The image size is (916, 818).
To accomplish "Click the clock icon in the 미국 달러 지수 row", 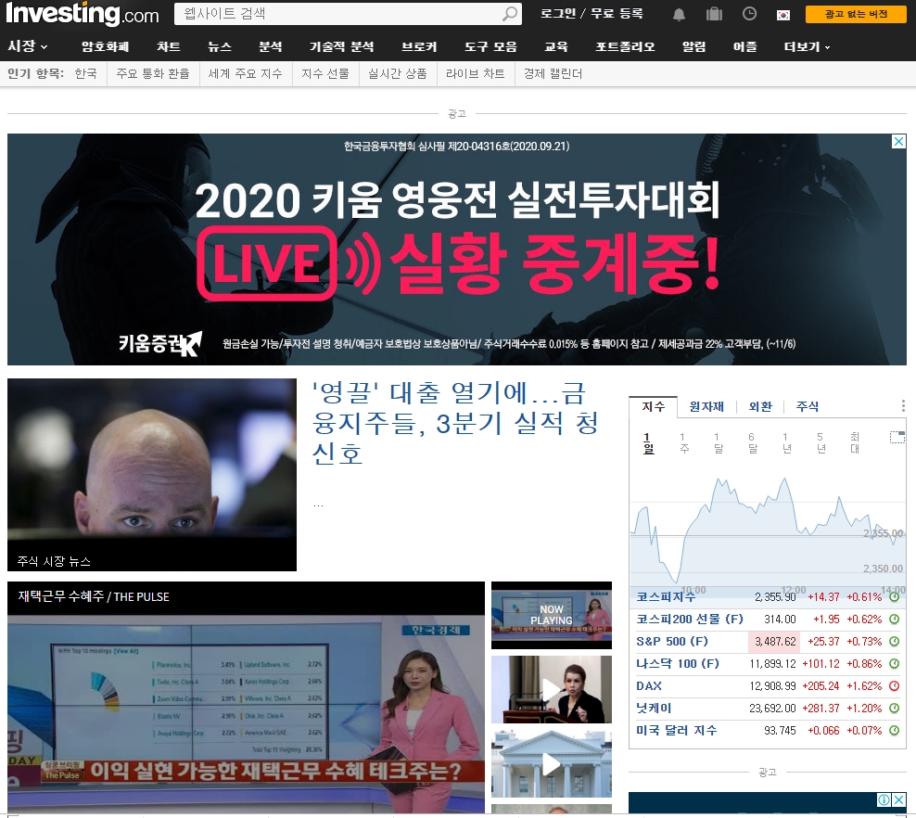I will [894, 731].
